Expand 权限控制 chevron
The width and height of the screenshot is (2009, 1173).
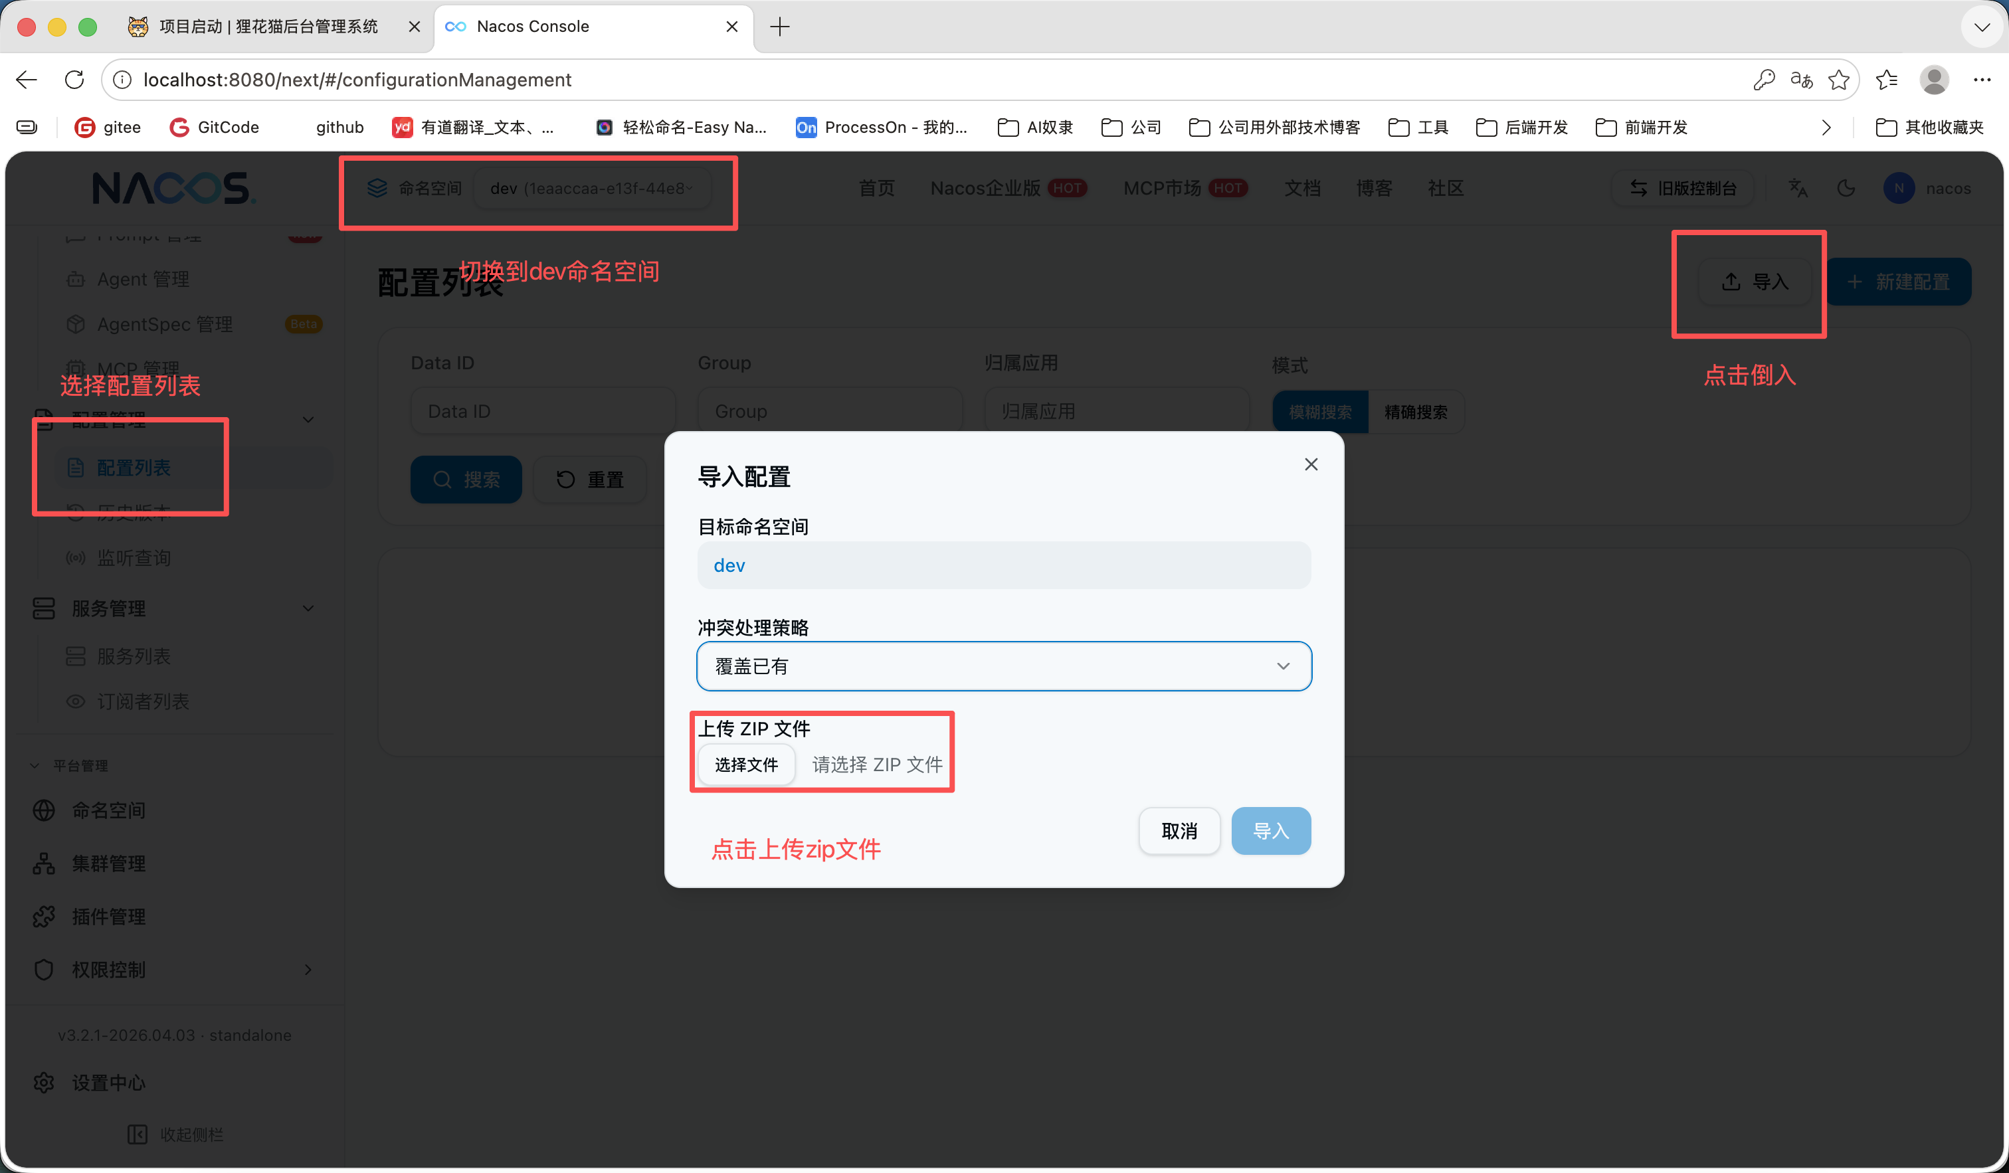308,969
